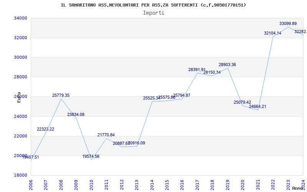Click the 24000 y-axis tick label
Screen dimensions: 307x192
(x=20, y=117)
